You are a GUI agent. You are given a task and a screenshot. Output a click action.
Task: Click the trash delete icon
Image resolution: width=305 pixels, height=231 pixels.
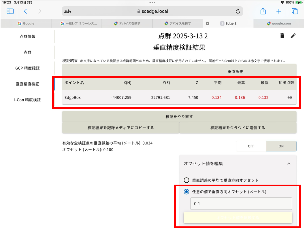[282, 36]
